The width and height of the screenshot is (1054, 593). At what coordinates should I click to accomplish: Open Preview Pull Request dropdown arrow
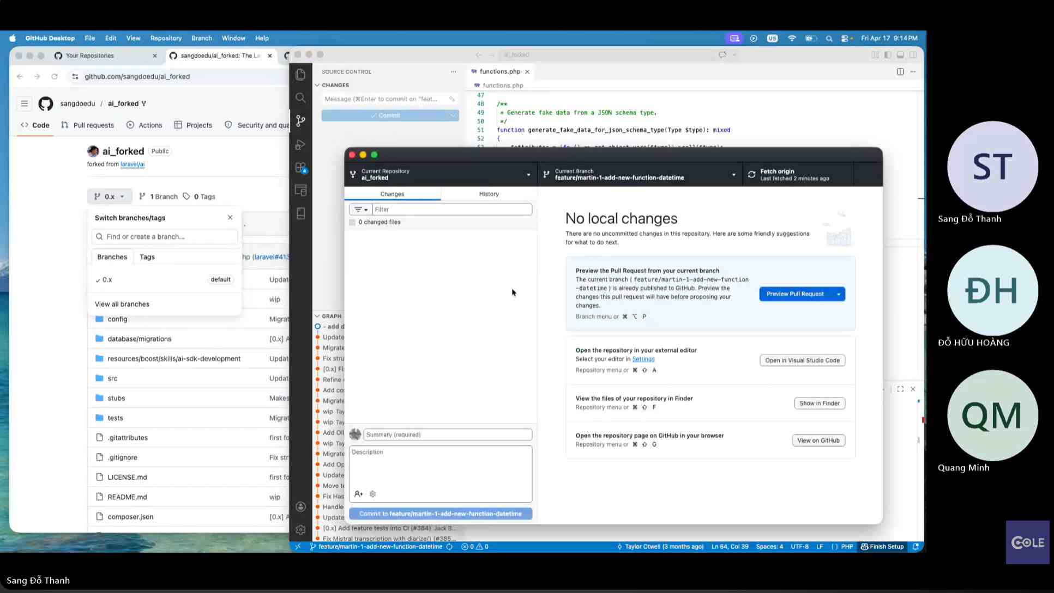pyautogui.click(x=839, y=294)
